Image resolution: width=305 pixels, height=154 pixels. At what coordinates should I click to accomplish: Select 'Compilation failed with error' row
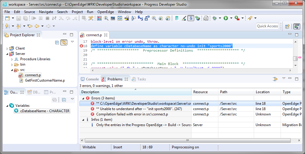(x=191, y=114)
